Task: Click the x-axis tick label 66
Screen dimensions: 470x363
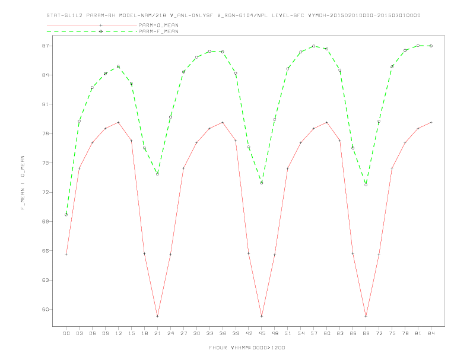Action: tap(353, 333)
